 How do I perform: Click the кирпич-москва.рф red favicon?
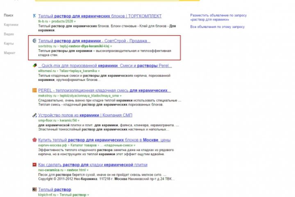pyautogui.click(x=34, y=140)
